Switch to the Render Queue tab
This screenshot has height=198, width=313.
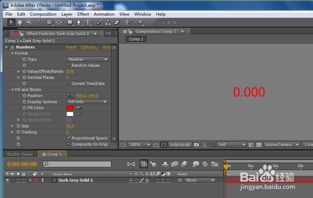(x=20, y=154)
